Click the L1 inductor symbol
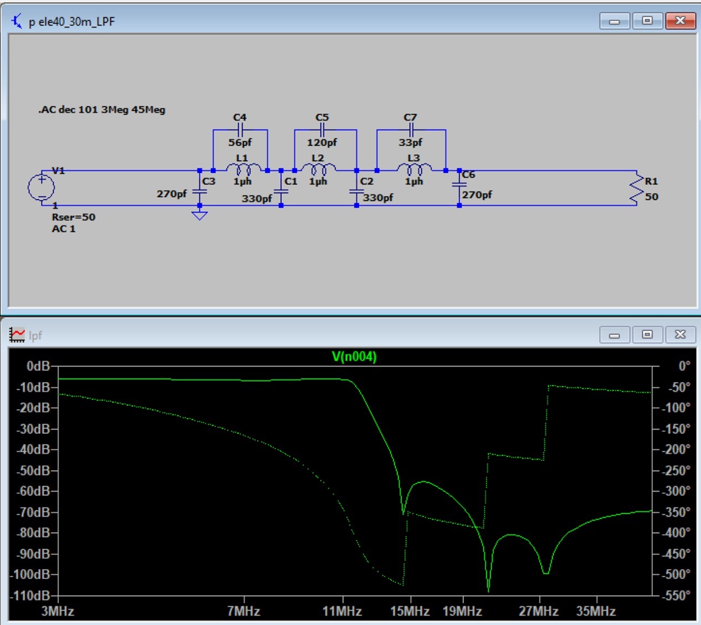The height and width of the screenshot is (625, 701). pyautogui.click(x=243, y=168)
